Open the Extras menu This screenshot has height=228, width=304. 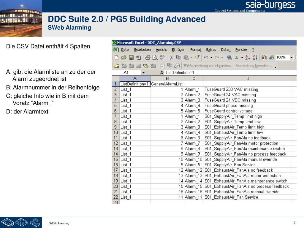(x=211, y=50)
